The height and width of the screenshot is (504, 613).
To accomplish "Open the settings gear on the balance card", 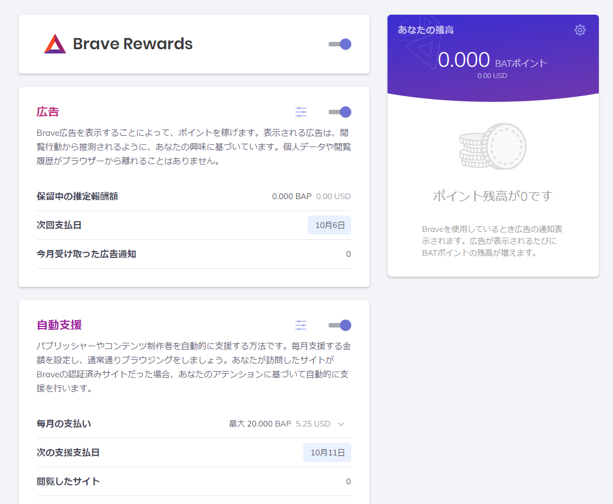I will coord(580,30).
